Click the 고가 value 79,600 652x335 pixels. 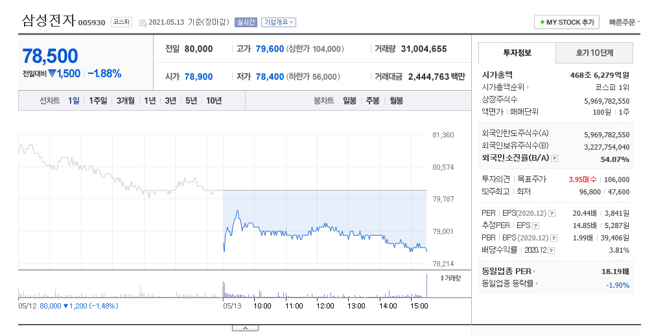[270, 49]
